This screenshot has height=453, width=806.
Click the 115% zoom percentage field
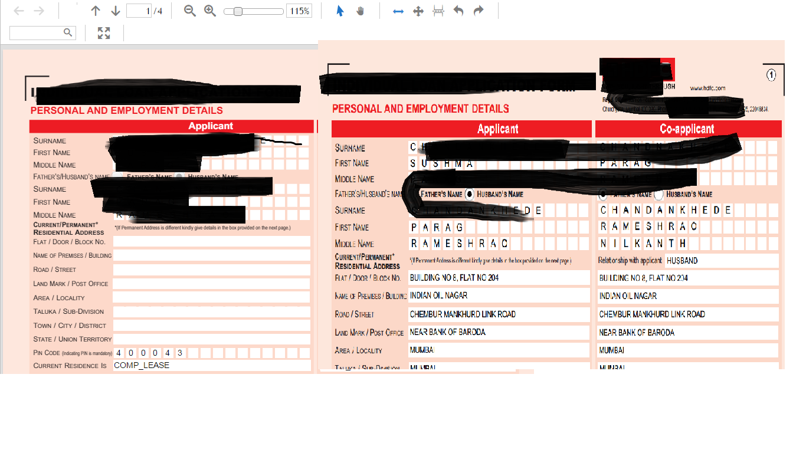(x=299, y=11)
